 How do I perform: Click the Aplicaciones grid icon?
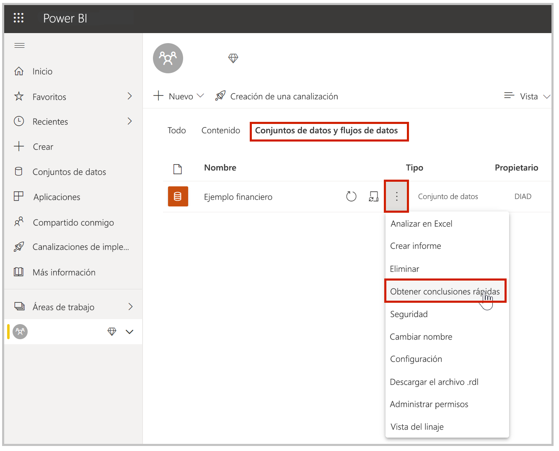point(19,196)
